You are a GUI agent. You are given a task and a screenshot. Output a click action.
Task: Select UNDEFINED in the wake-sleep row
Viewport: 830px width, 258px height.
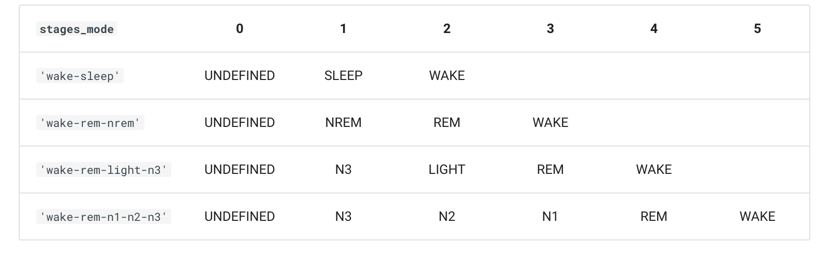click(x=240, y=76)
